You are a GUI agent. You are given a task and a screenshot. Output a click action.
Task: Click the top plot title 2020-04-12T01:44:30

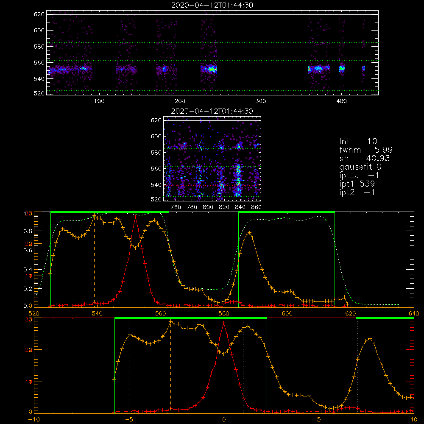212,5
